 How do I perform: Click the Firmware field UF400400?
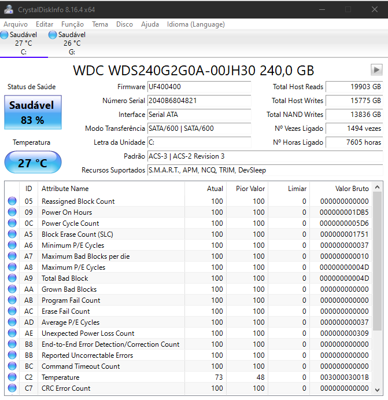tap(199, 87)
